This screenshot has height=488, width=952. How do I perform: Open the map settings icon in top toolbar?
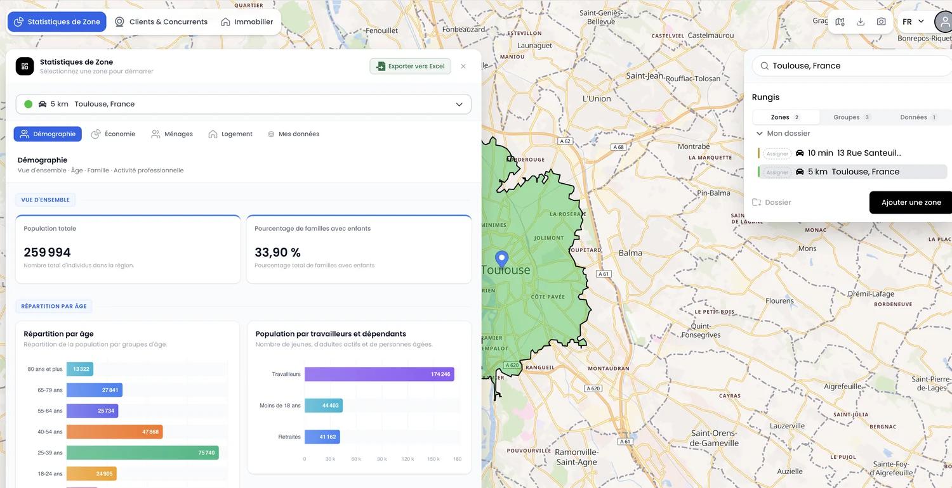click(840, 22)
